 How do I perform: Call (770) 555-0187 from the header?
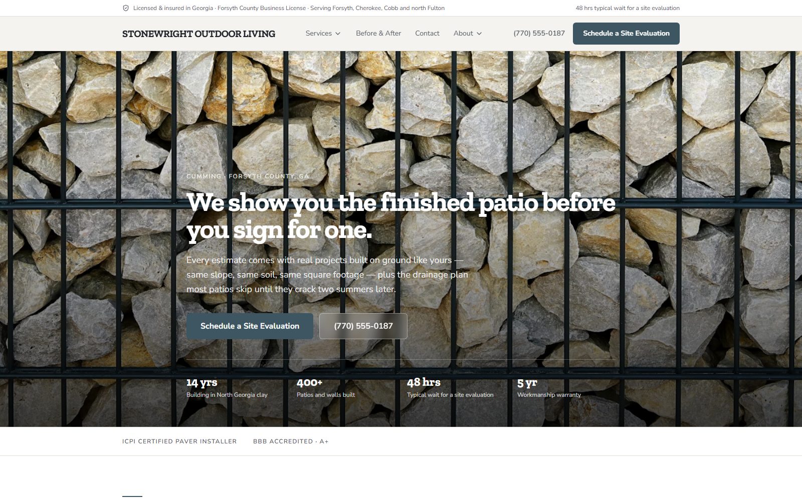539,33
